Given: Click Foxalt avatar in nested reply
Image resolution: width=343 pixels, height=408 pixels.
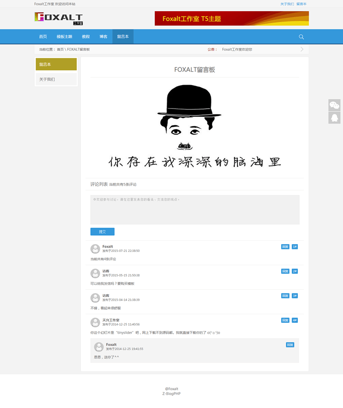Looking at the screenshot, I should point(99,346).
